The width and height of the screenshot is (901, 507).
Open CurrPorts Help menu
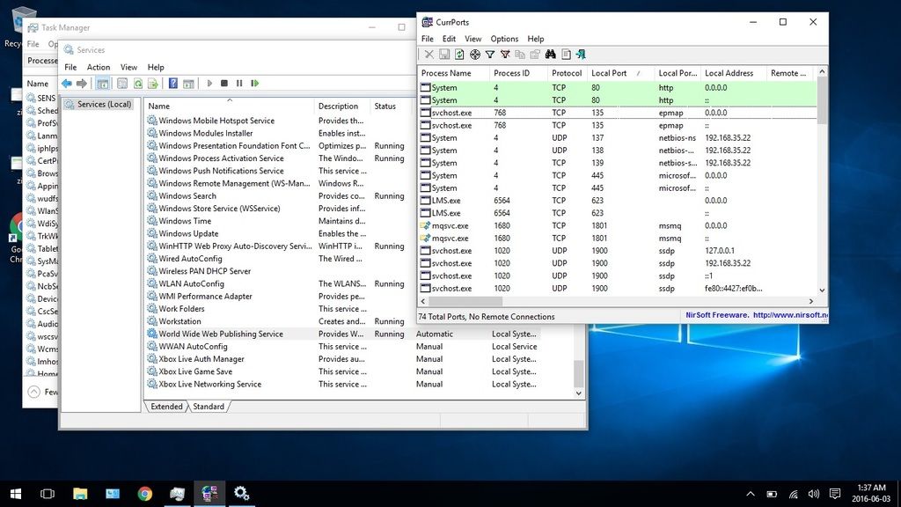coord(536,39)
